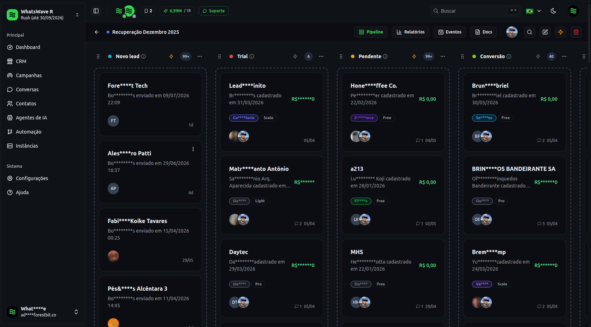Open the Fore****t Tech lead card

[150, 104]
